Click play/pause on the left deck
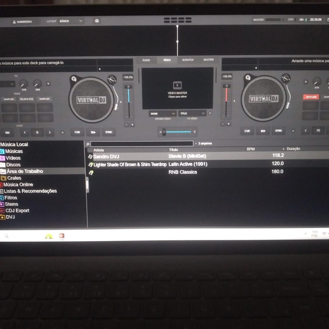The width and height of the screenshot is (329, 329). coord(93,133)
